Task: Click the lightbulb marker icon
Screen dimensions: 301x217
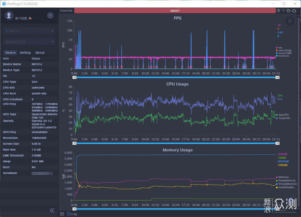Action: tap(284, 10)
